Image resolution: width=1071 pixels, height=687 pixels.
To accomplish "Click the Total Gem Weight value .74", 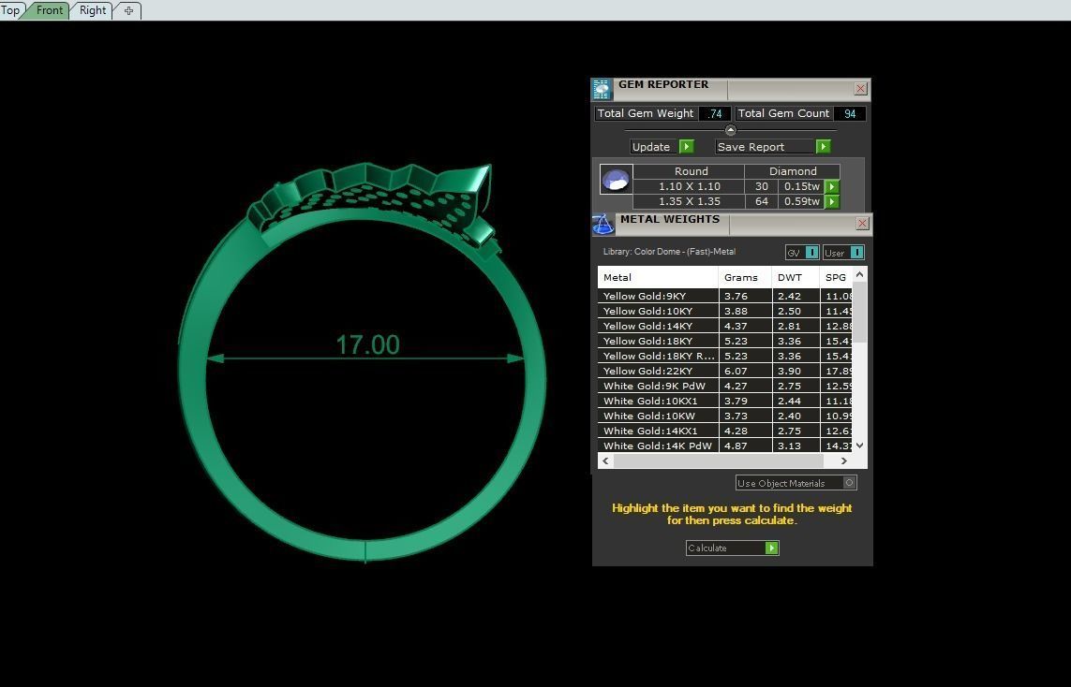I will (x=714, y=114).
